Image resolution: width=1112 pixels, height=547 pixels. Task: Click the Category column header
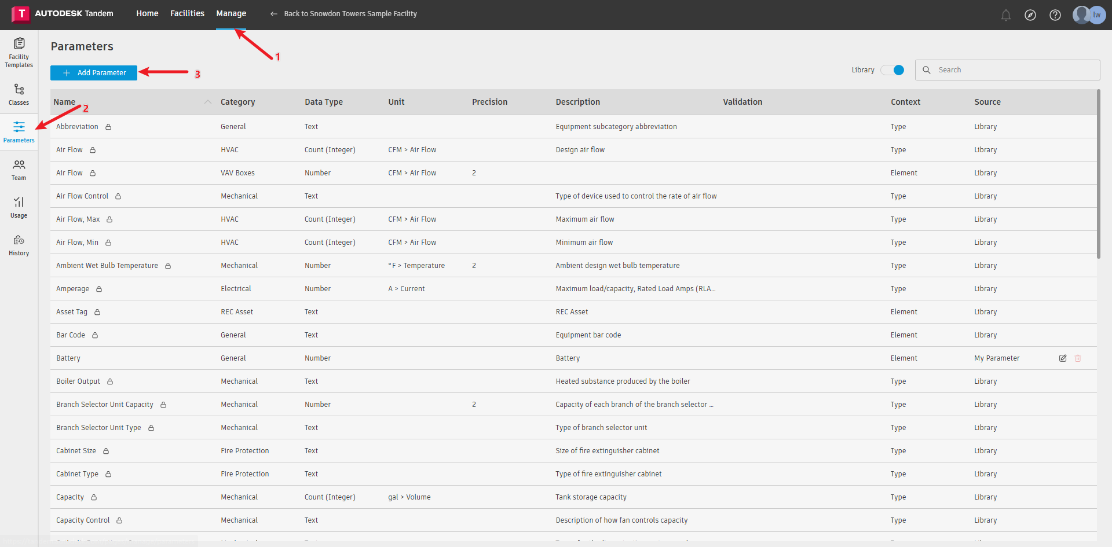pyautogui.click(x=237, y=102)
